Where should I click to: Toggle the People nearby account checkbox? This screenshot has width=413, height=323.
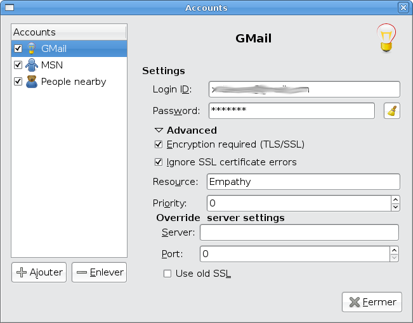[x=18, y=81]
